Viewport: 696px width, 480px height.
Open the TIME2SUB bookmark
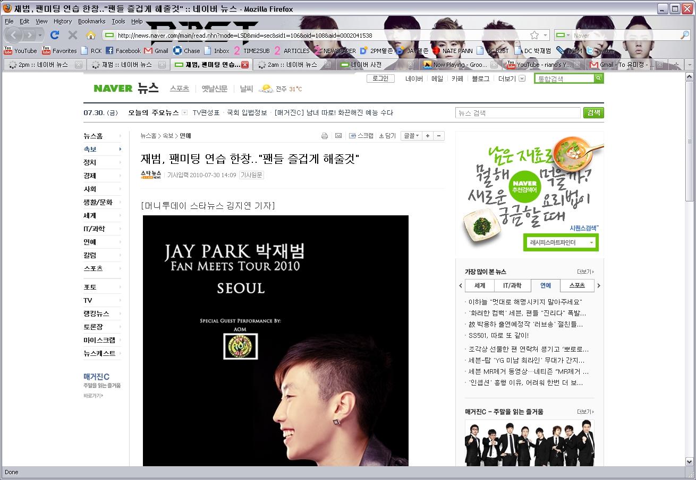[251, 51]
